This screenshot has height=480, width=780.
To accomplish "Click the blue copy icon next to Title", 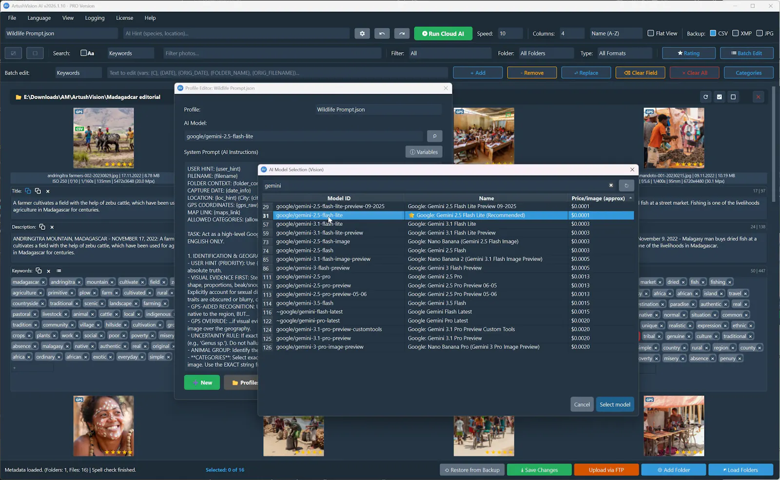I will tap(28, 191).
